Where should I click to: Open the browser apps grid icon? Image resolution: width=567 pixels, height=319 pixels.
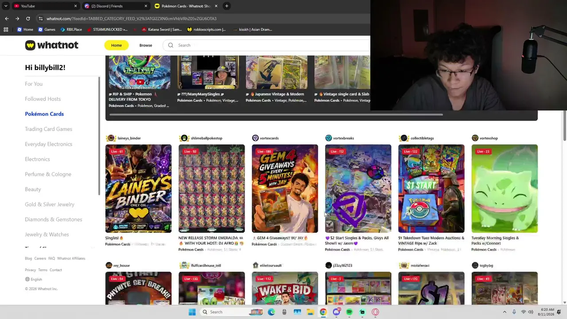click(6, 30)
